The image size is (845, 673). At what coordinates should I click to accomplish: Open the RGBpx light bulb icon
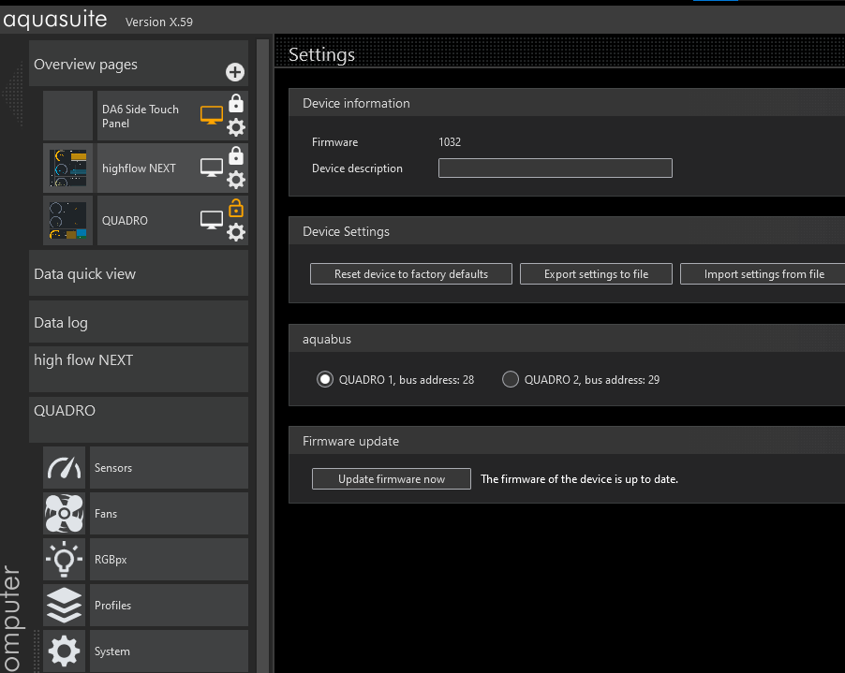pos(64,559)
